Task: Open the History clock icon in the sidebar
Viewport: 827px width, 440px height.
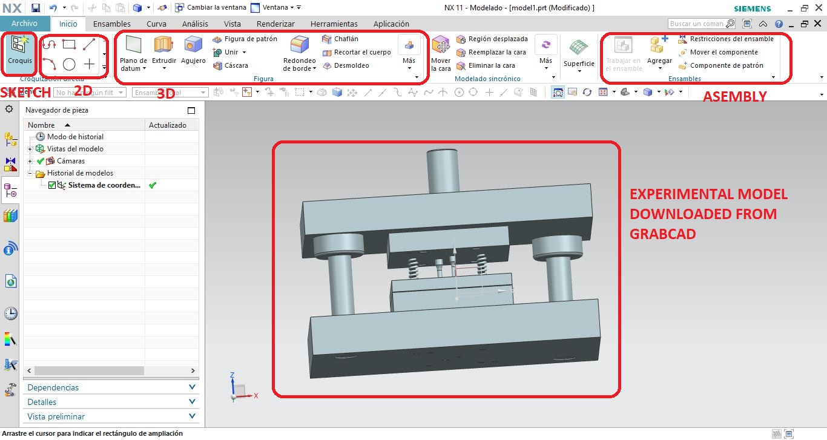Action: [10, 314]
